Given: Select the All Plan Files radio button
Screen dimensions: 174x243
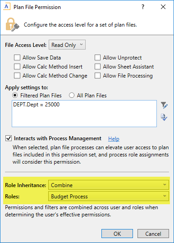Looking at the screenshot, I should [x=72, y=95].
